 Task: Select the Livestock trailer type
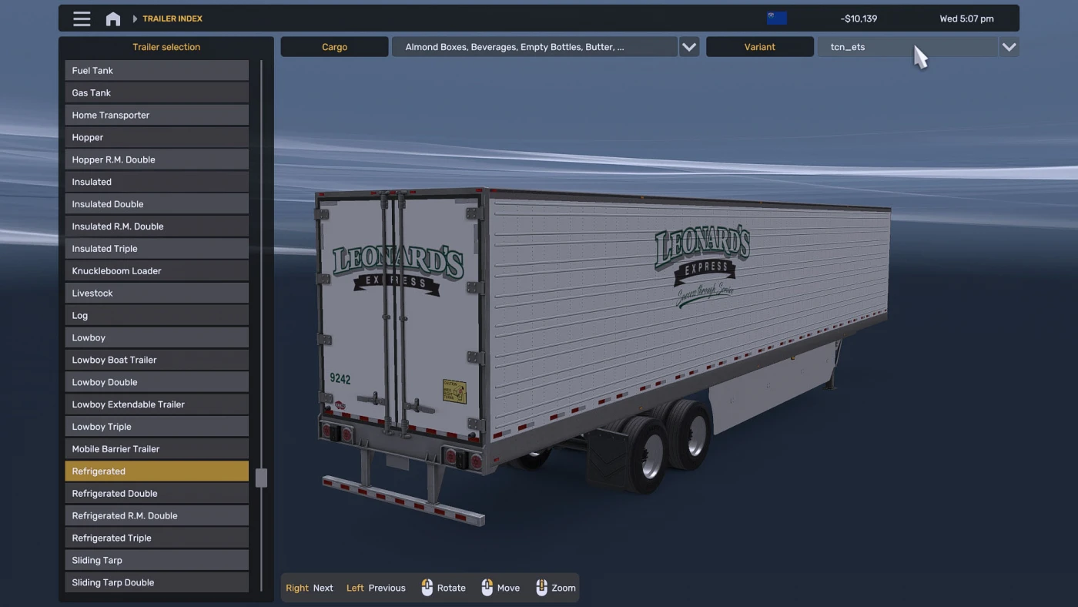tap(156, 293)
